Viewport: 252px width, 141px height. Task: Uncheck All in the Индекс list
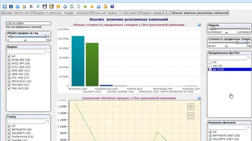pos(9,56)
